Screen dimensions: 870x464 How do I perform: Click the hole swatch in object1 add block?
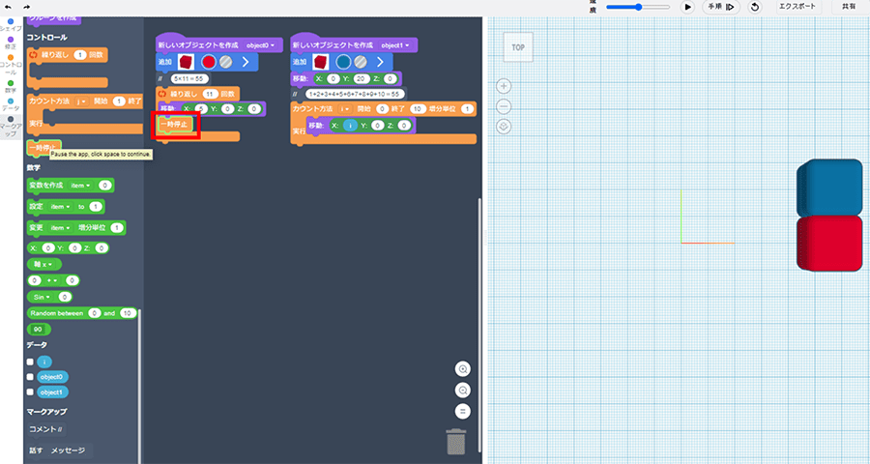[x=361, y=62]
